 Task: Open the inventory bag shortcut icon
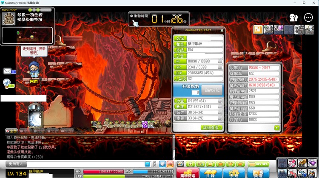pyautogui.click(x=220, y=164)
